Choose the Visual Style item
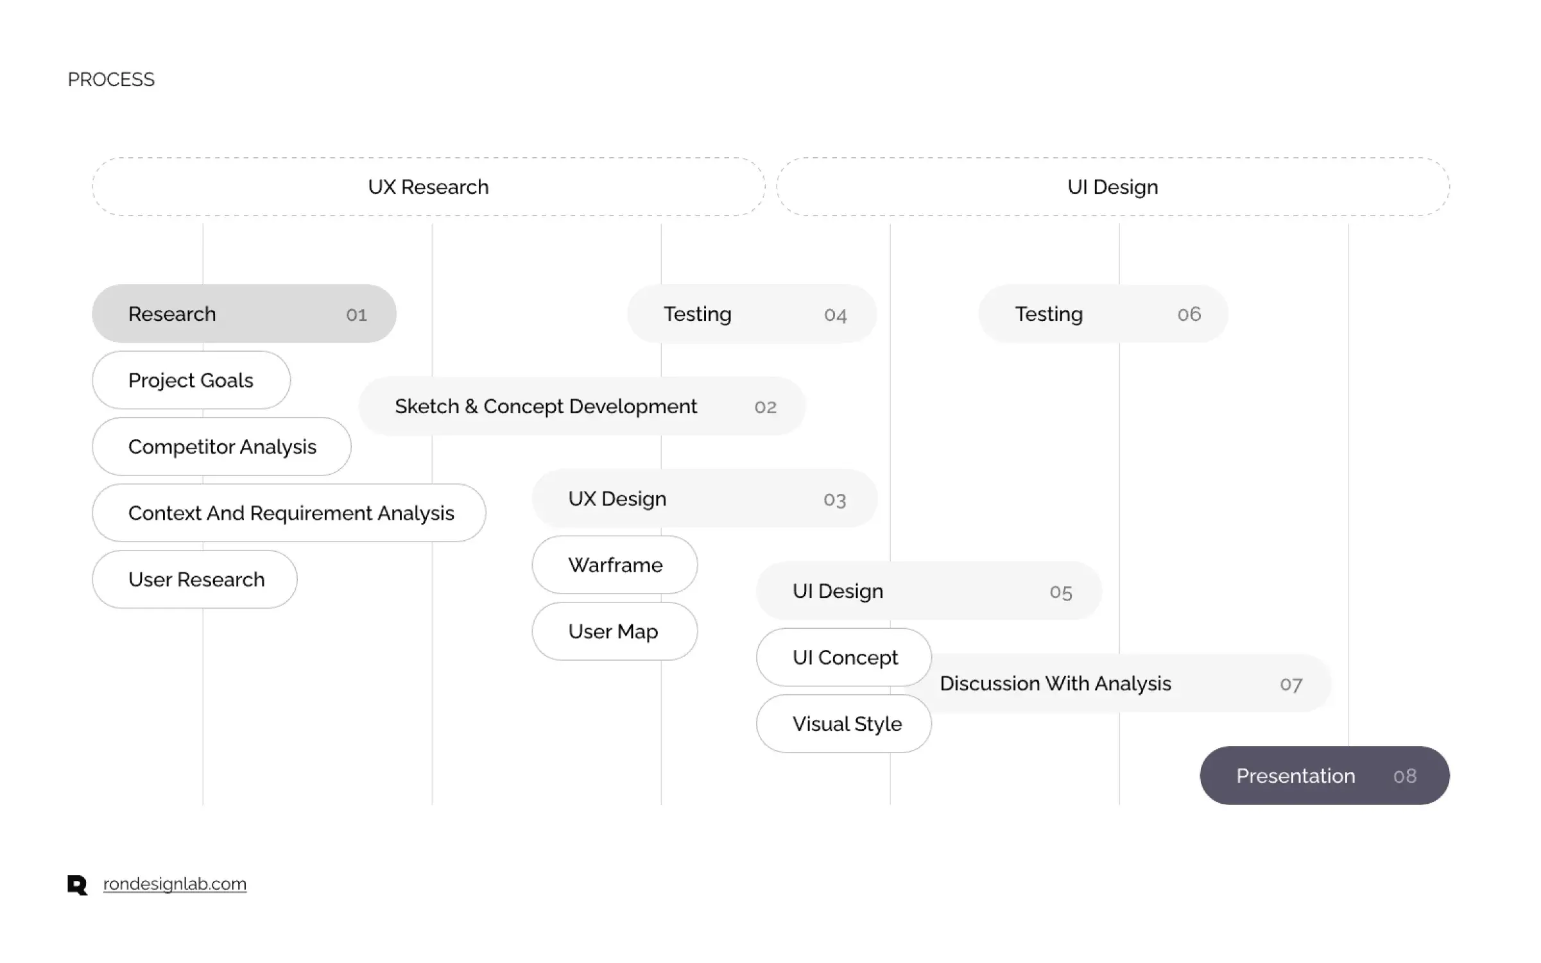Screen dimensions: 1541x963 pos(844,724)
